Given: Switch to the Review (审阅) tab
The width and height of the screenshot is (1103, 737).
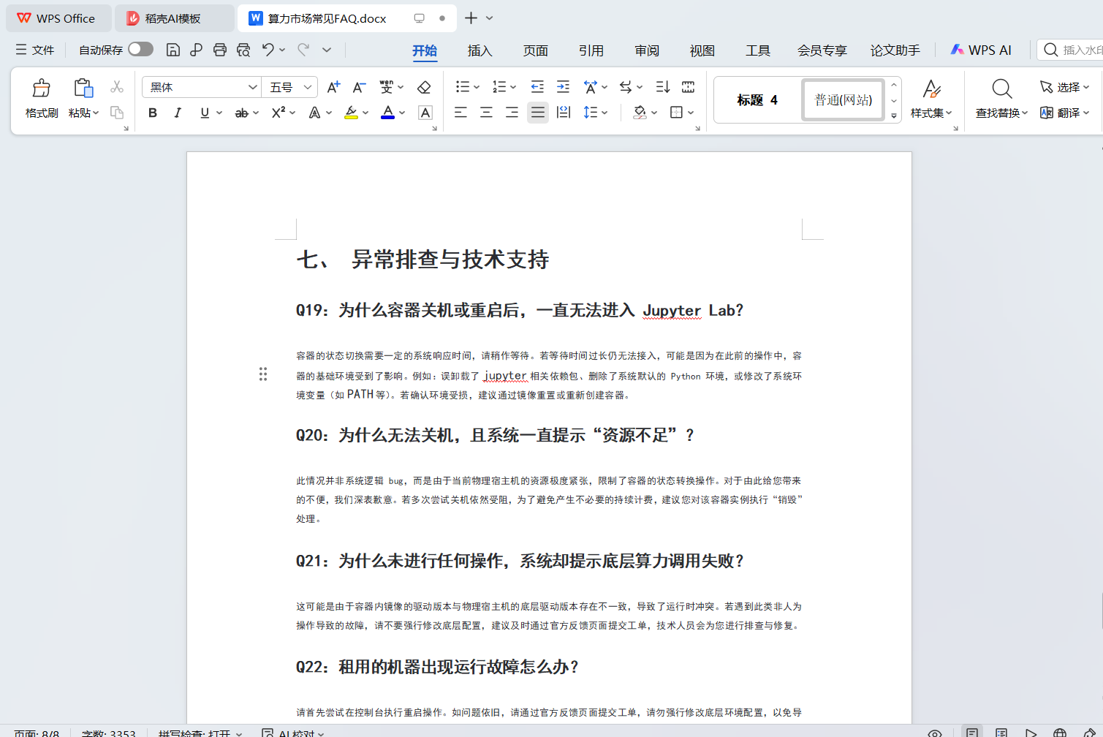Looking at the screenshot, I should tap(646, 50).
